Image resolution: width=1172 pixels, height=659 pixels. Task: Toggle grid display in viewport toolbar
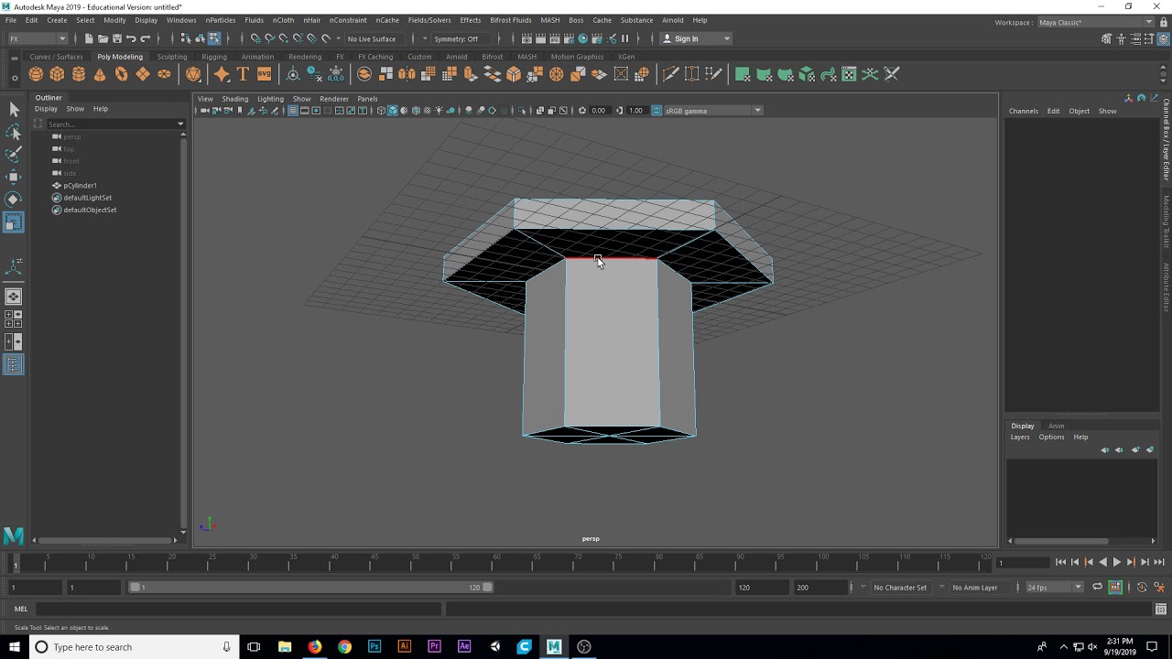click(292, 111)
